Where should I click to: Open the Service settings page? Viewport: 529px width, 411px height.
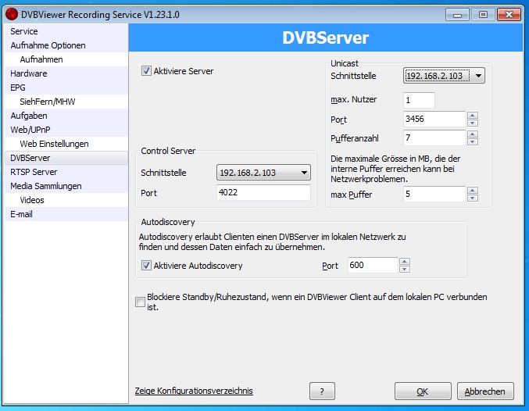66,31
